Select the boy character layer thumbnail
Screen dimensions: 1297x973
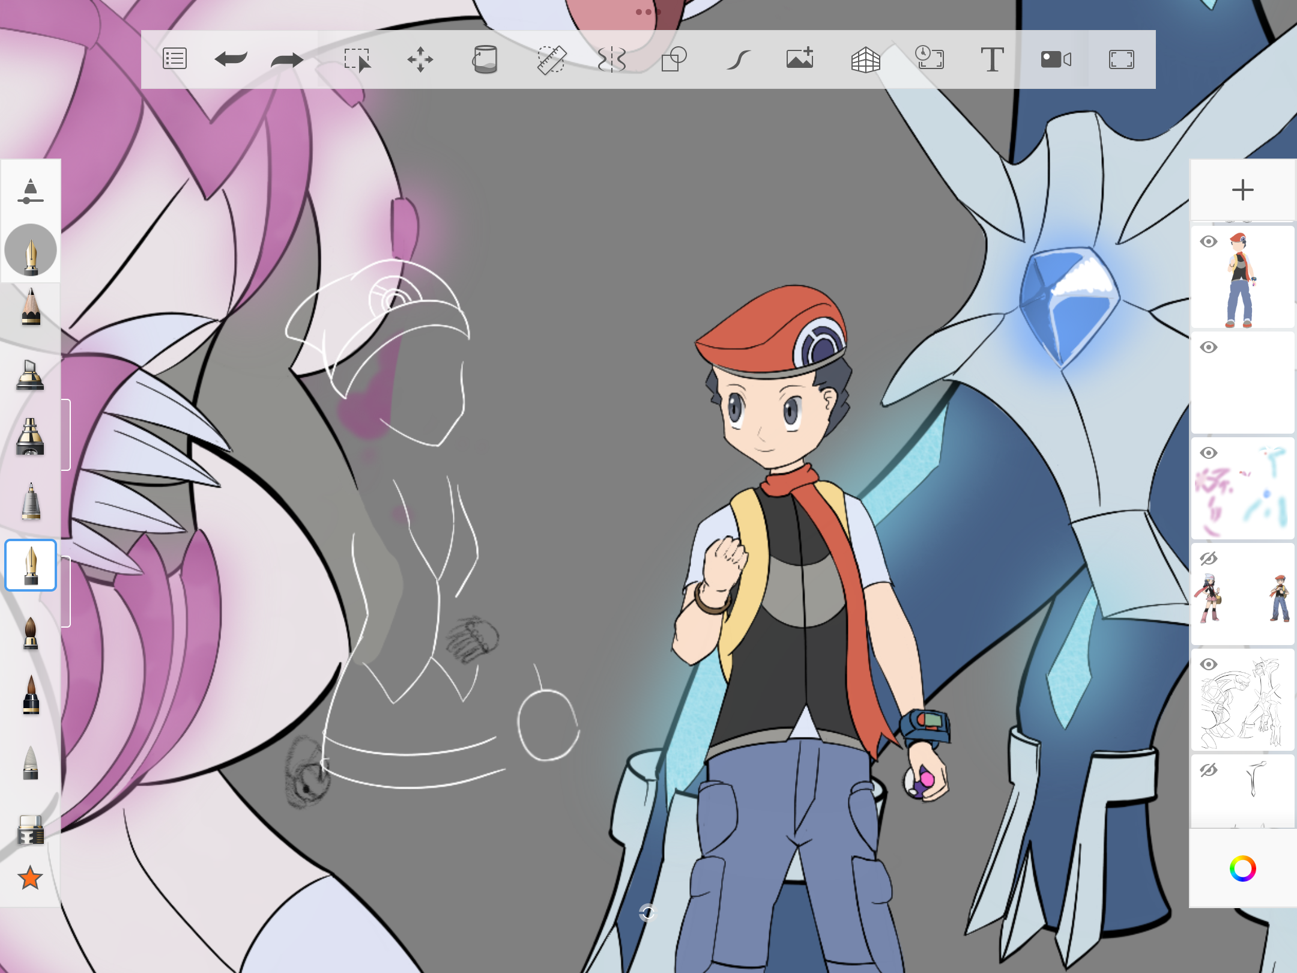[x=1242, y=277]
